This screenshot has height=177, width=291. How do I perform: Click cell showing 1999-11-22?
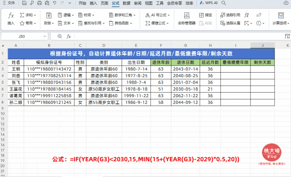(x=136, y=96)
